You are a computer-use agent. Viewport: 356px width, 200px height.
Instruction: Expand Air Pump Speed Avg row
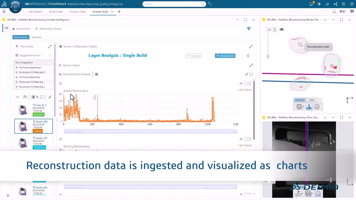(17, 77)
